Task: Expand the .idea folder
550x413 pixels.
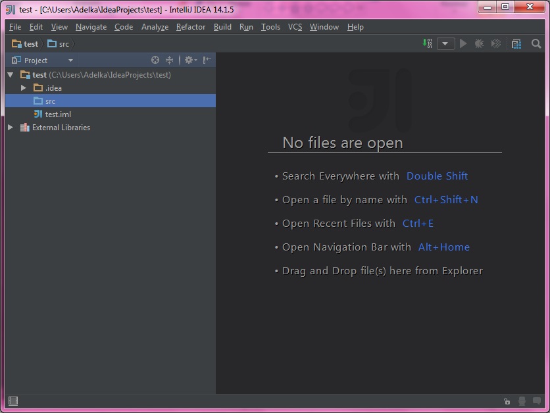Action: tap(24, 87)
